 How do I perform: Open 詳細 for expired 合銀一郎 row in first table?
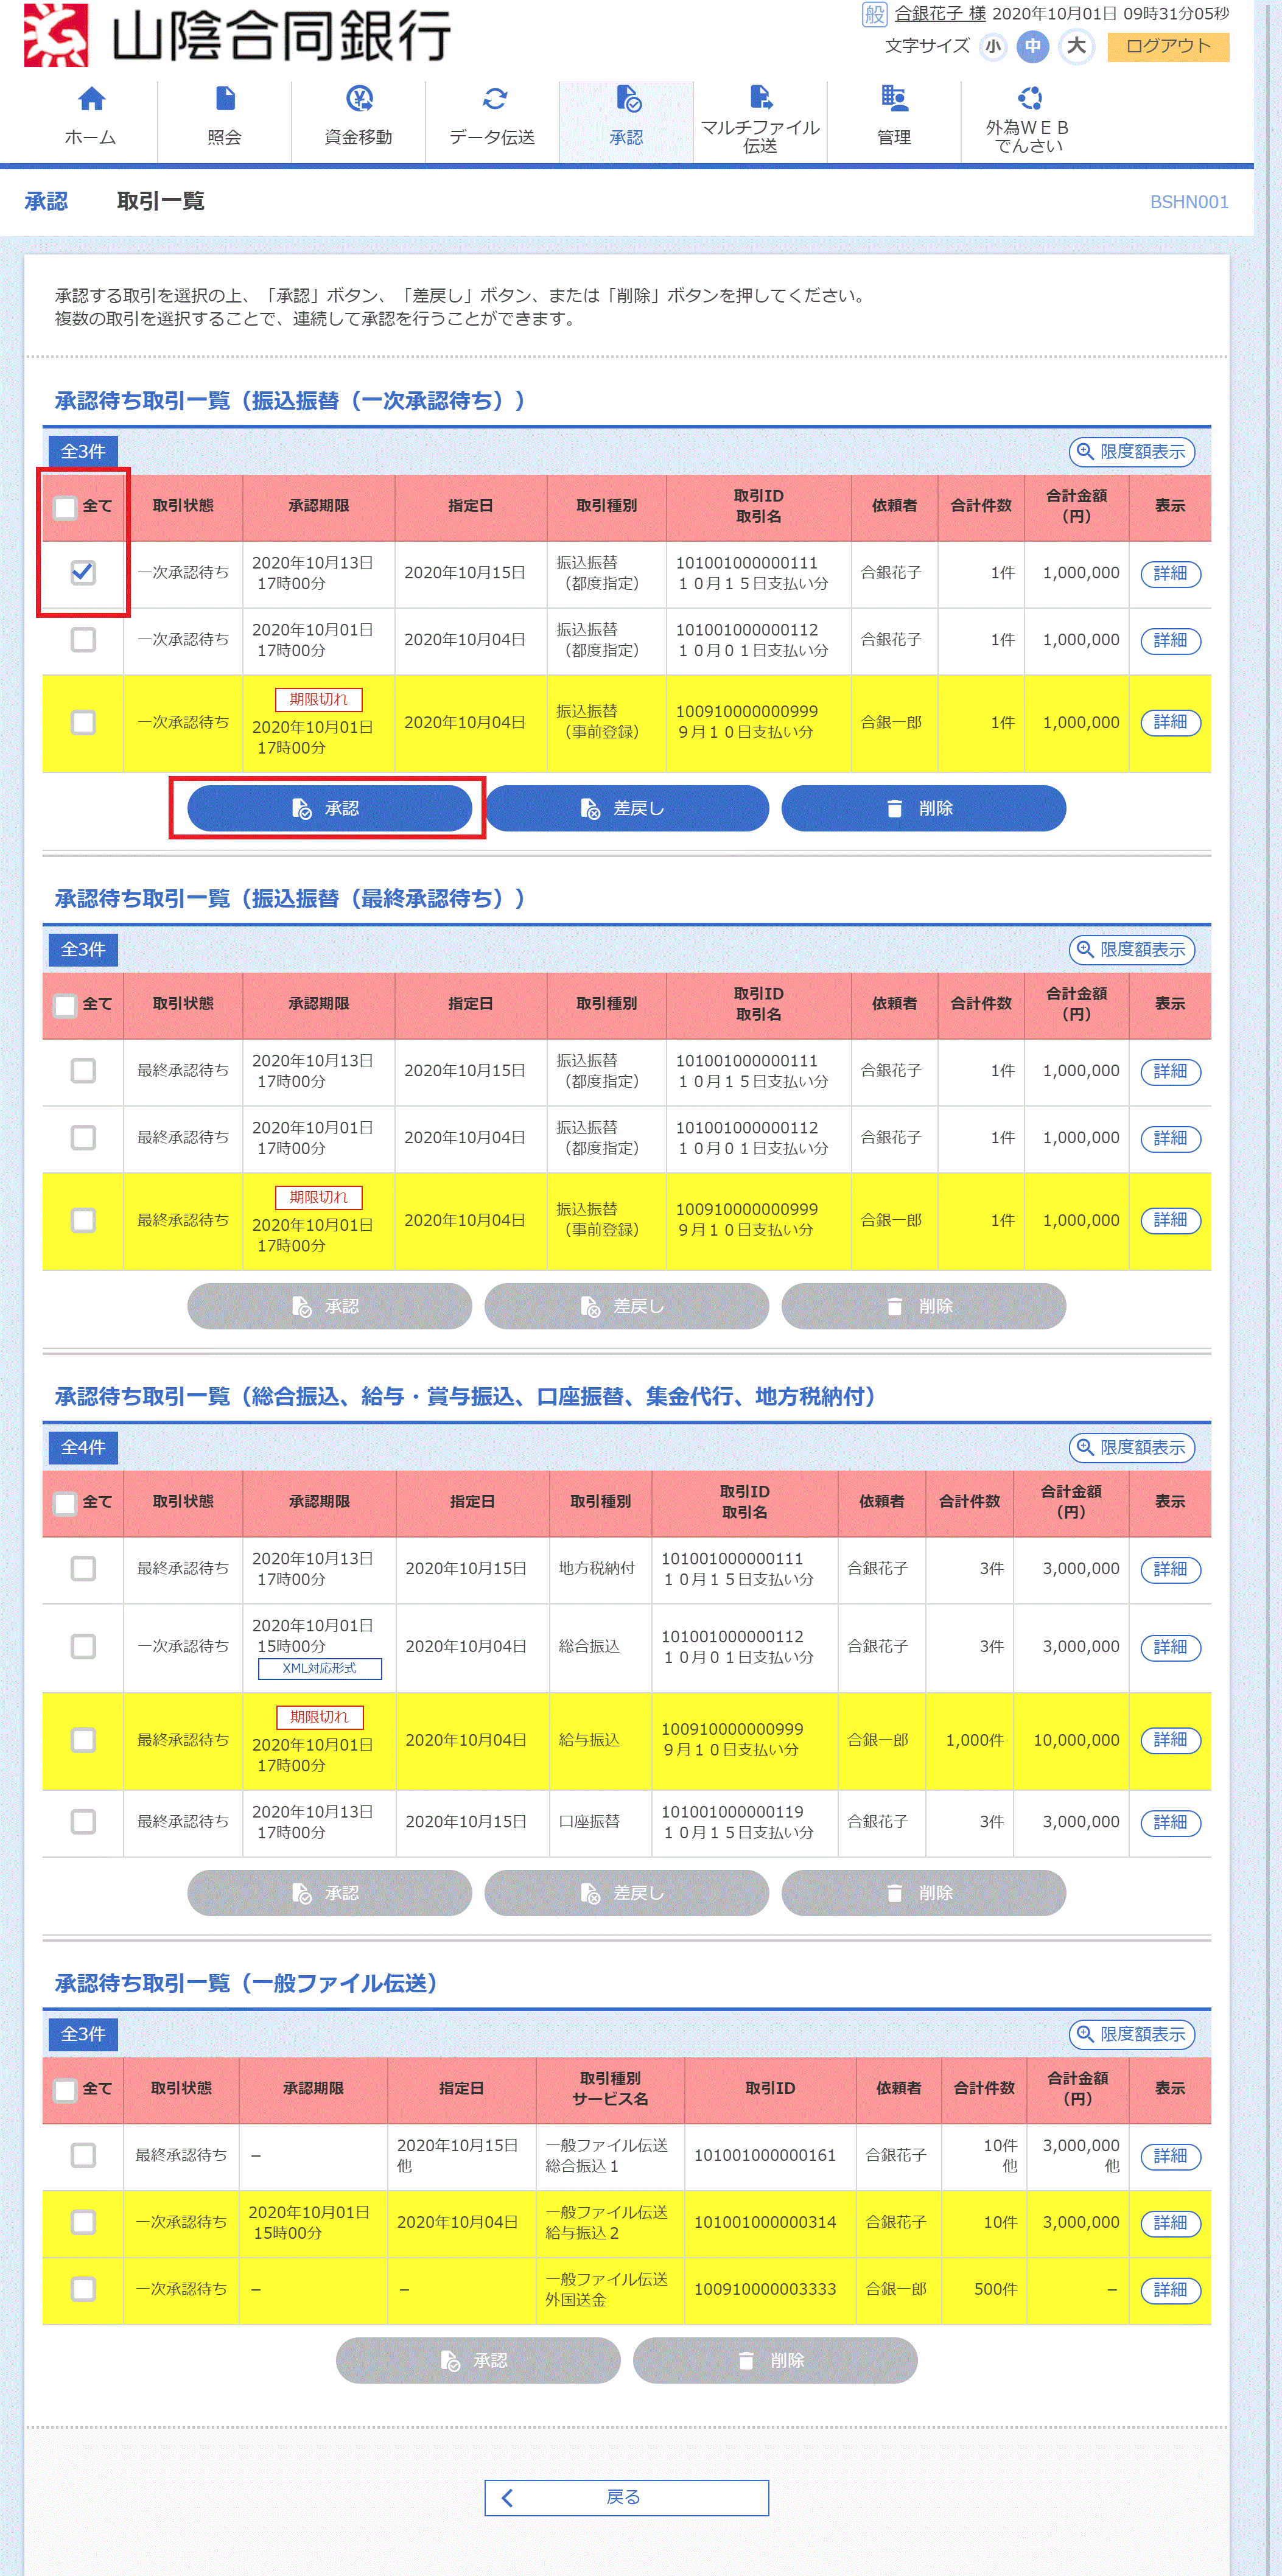(x=1170, y=723)
